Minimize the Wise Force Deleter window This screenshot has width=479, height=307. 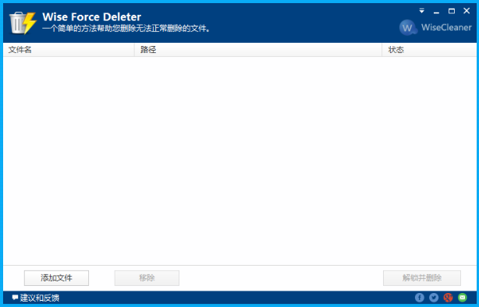click(436, 12)
